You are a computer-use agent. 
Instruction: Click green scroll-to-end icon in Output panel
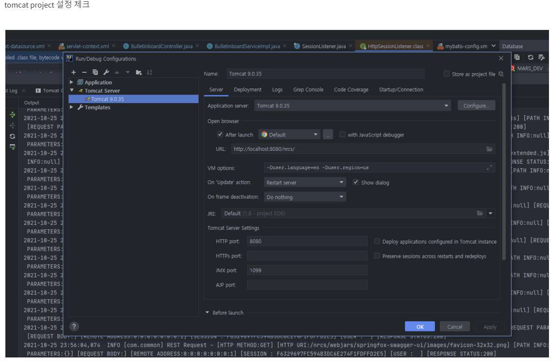(13, 115)
